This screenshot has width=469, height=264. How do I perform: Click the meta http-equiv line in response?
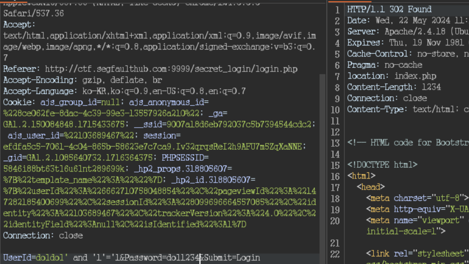[417, 209]
